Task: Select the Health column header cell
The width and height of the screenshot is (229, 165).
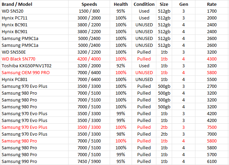Action: coord(121,4)
